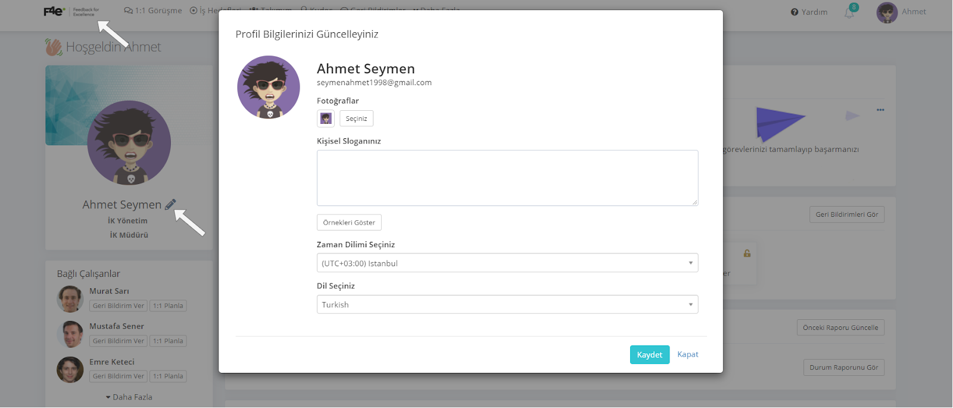Image resolution: width=953 pixels, height=408 pixels.
Task: Click Geri Bildirim Ver for Murat Sarı
Action: click(119, 306)
